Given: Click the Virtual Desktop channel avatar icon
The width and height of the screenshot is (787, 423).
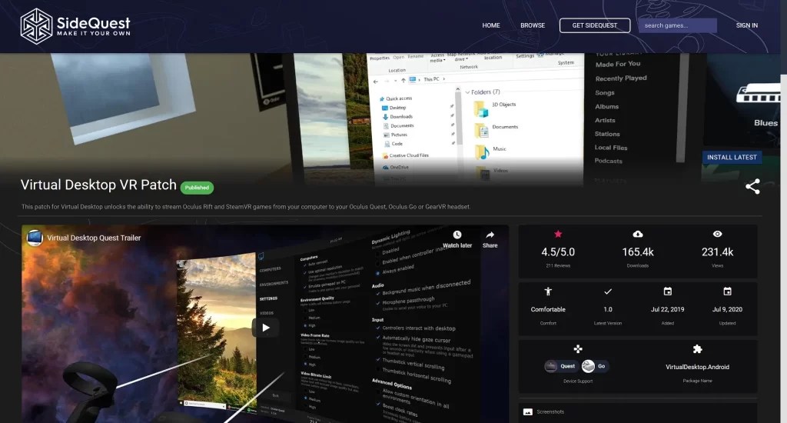Looking at the screenshot, I should click(x=35, y=238).
